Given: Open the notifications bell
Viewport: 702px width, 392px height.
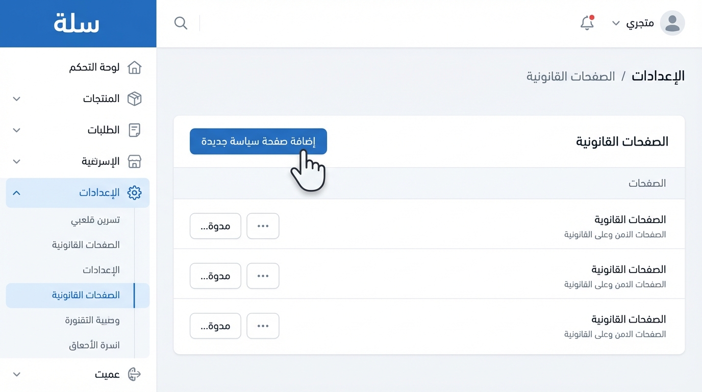Looking at the screenshot, I should (587, 23).
